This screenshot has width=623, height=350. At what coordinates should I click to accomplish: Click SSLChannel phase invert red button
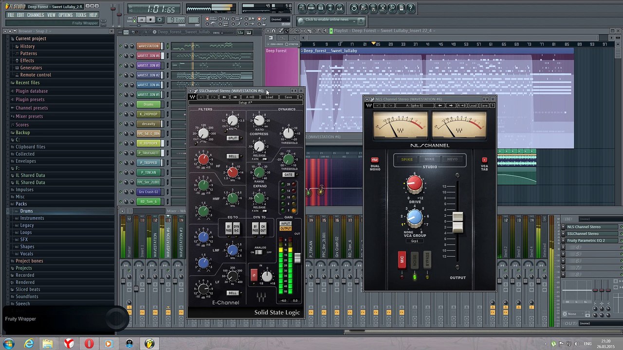(x=254, y=275)
